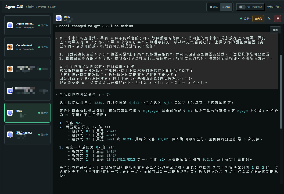This screenshot has height=194, width=284.
Task: Open the Agent Tui M... agent card
Action: (27, 25)
